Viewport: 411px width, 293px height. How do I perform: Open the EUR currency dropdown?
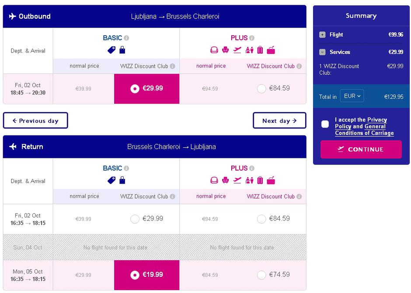[x=352, y=96]
